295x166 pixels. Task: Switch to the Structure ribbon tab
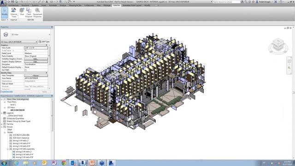tap(25, 5)
